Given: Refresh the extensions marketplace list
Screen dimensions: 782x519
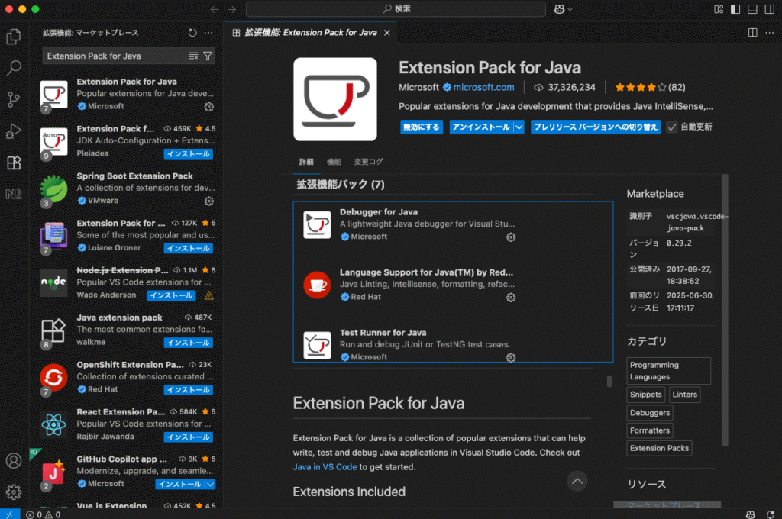Looking at the screenshot, I should 192,33.
